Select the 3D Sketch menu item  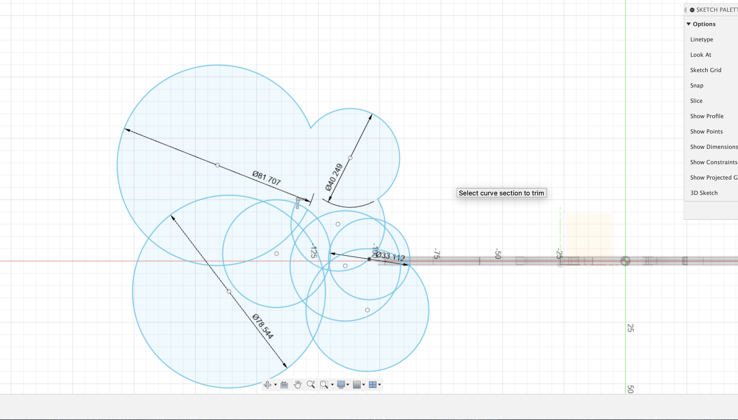click(704, 192)
